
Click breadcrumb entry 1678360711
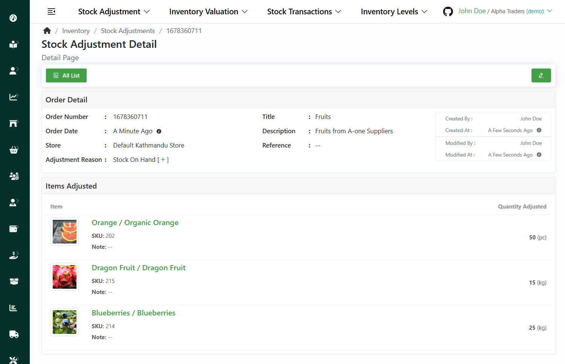coord(184,31)
